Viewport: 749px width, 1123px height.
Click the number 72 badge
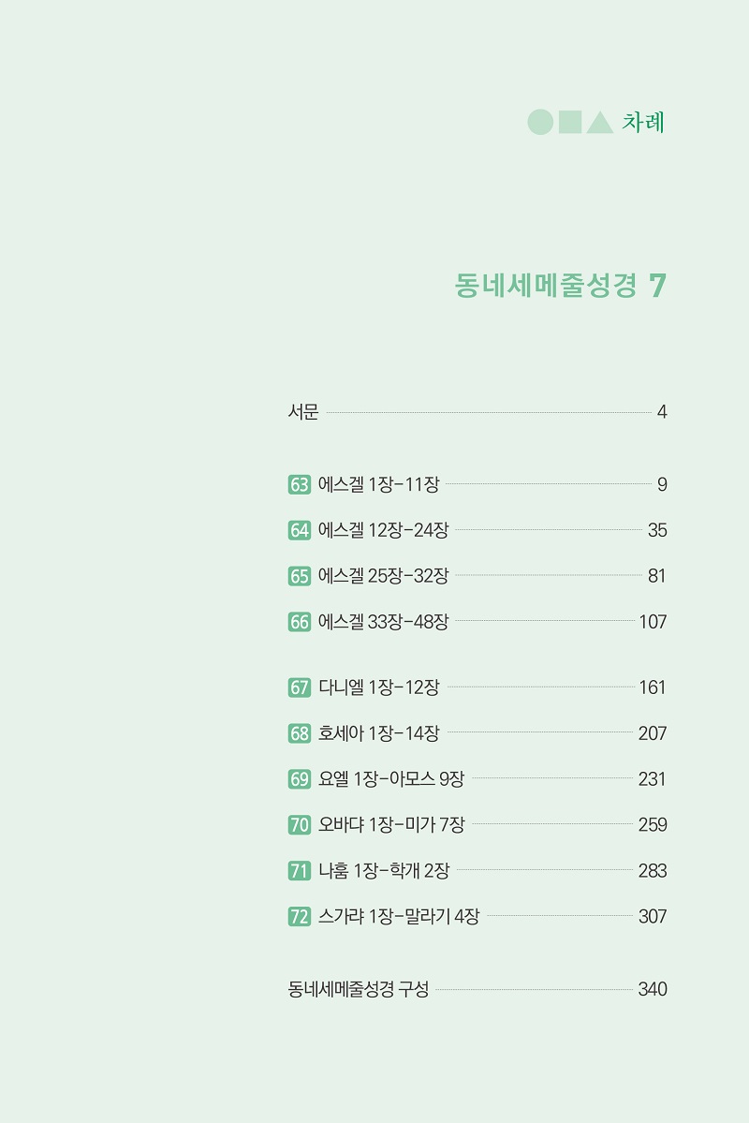click(x=300, y=917)
